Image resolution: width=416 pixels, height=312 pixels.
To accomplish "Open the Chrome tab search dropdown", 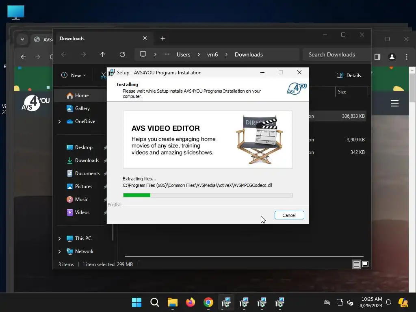I will (22, 39).
